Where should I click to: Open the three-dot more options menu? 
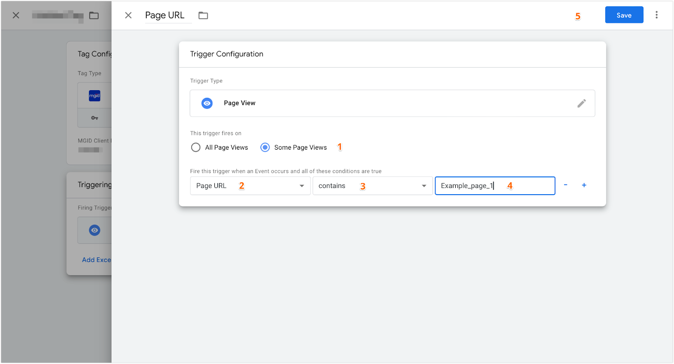click(656, 15)
